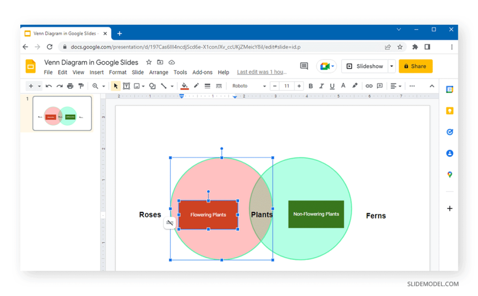This screenshot has height=296, width=478.
Task: Open the Insert menu
Action: click(96, 72)
